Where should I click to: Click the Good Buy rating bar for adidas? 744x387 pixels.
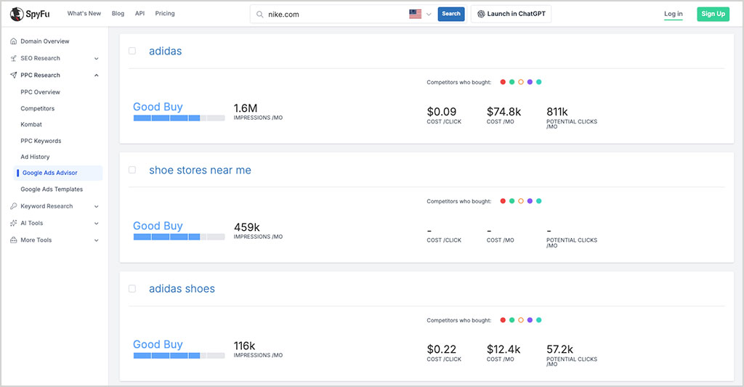coord(179,118)
